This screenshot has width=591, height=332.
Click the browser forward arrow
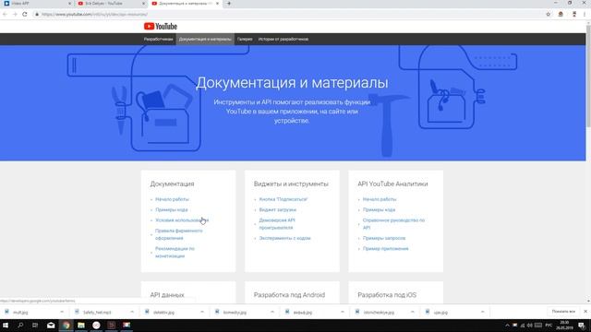pyautogui.click(x=15, y=15)
